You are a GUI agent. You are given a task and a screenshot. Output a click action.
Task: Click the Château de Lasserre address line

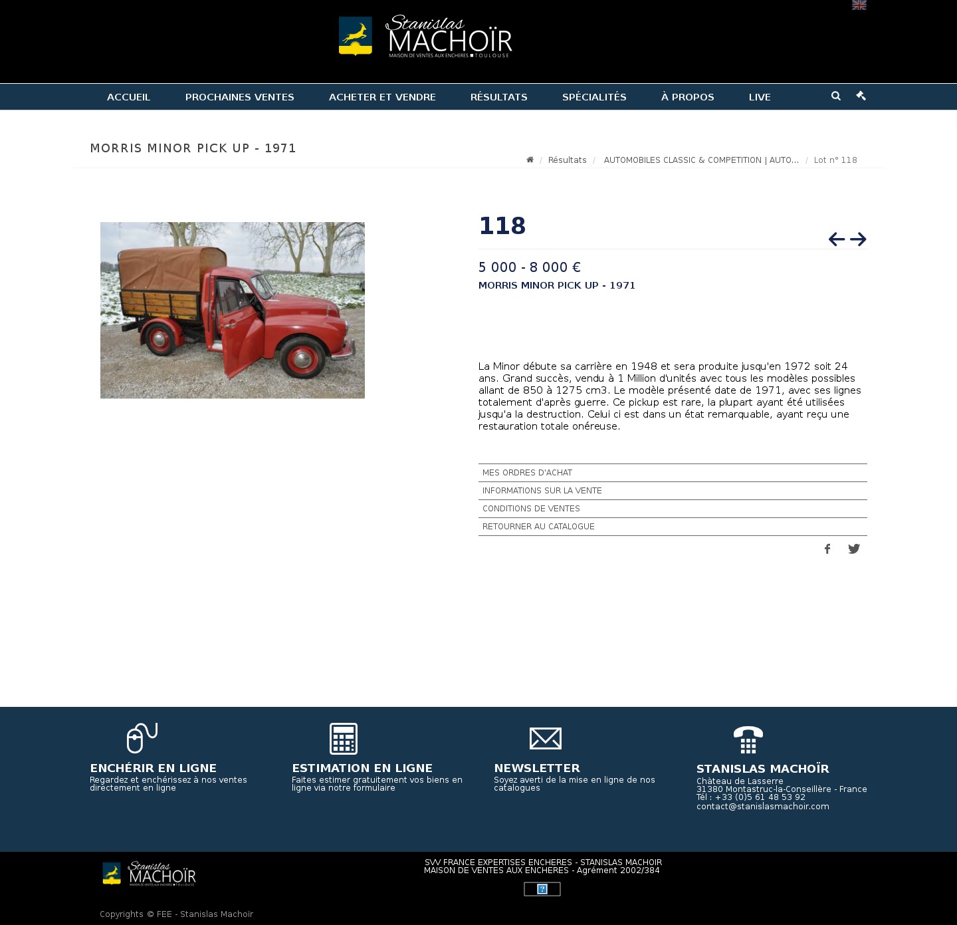point(740,781)
